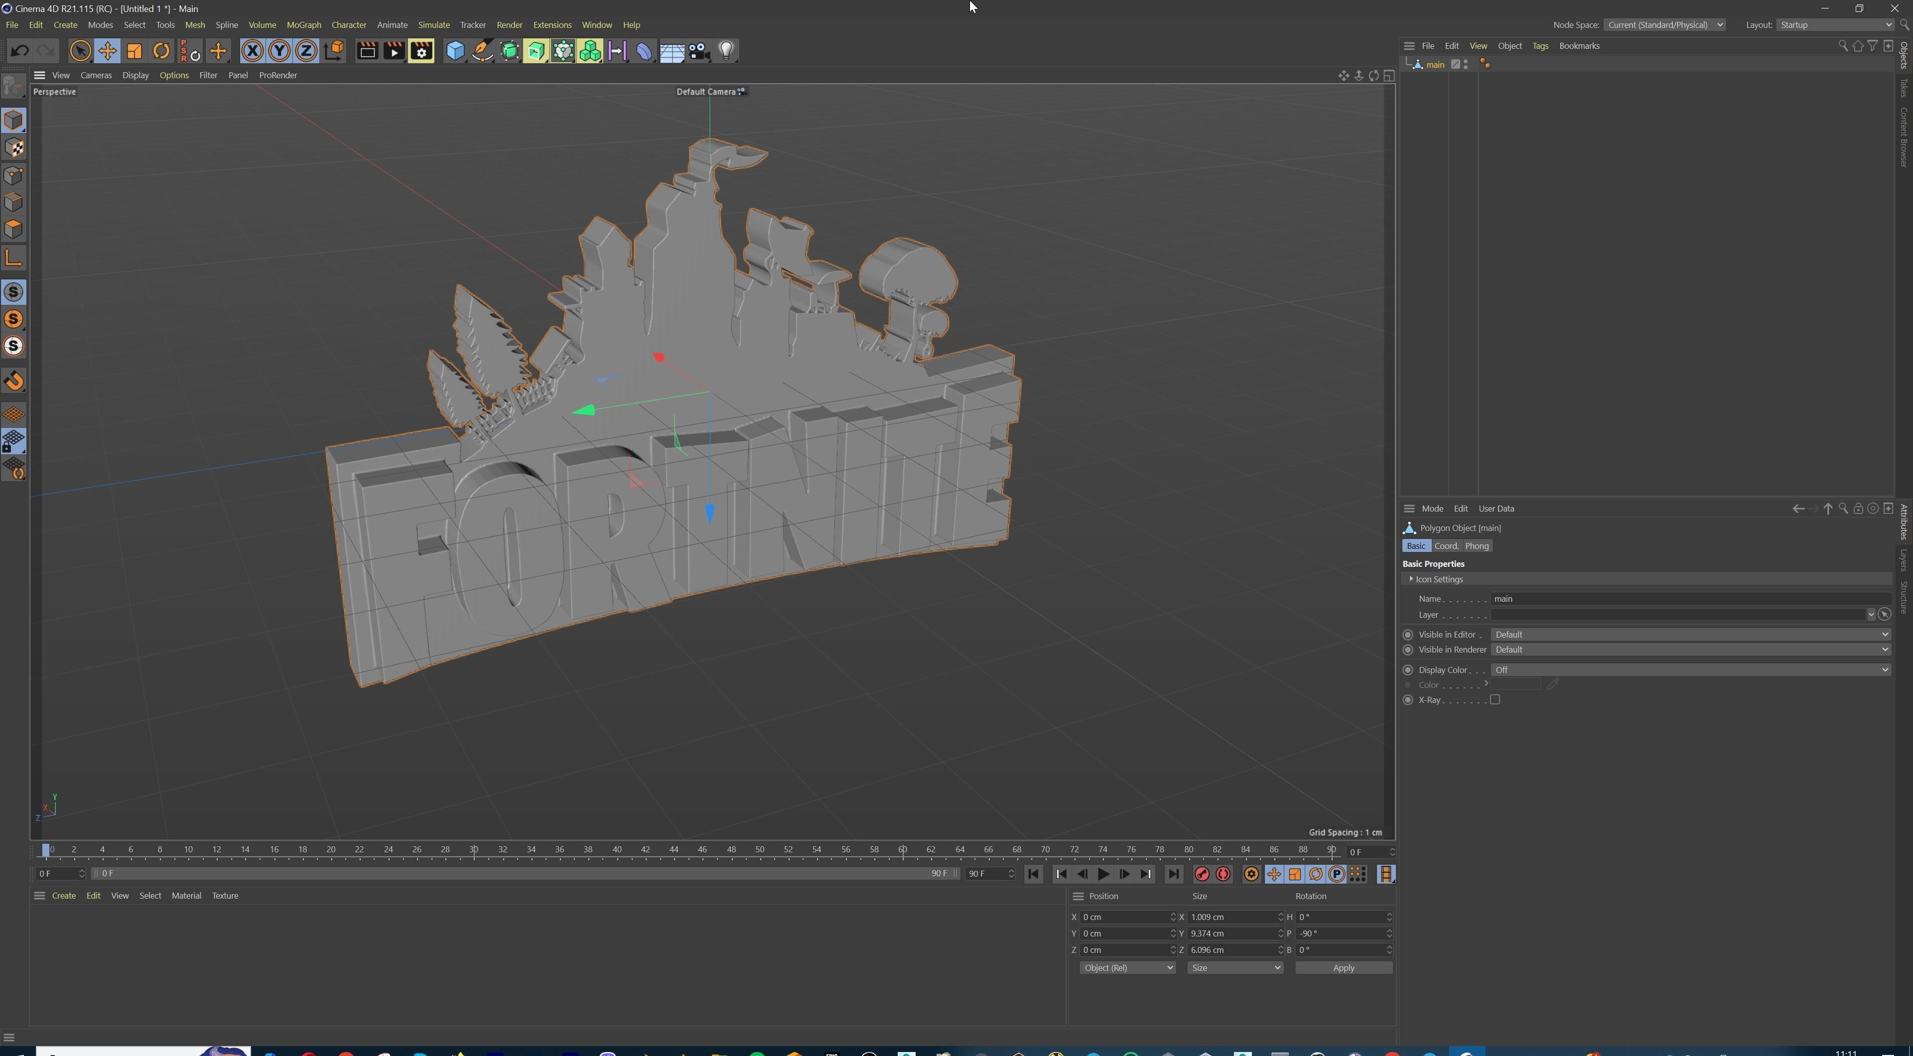Toggle Scale keyframe recording button
The height and width of the screenshot is (1056, 1913).
point(1294,874)
